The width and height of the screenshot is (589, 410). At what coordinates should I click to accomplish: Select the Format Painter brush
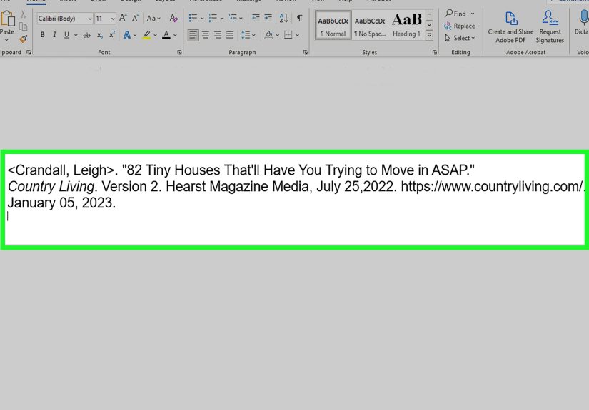(x=24, y=39)
